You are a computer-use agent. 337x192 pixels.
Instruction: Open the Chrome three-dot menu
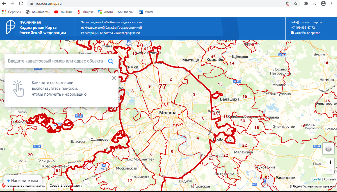333,4
